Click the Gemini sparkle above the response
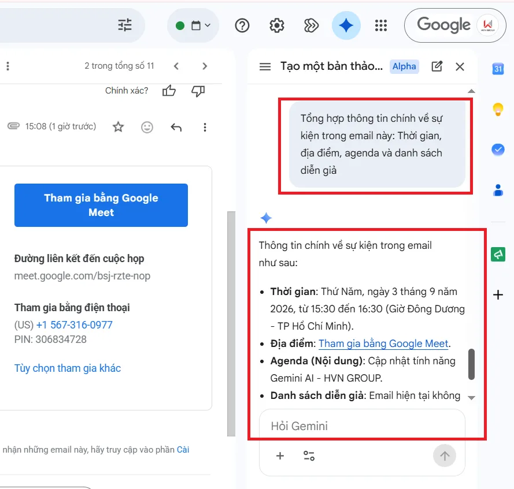This screenshot has width=514, height=489. [x=266, y=218]
